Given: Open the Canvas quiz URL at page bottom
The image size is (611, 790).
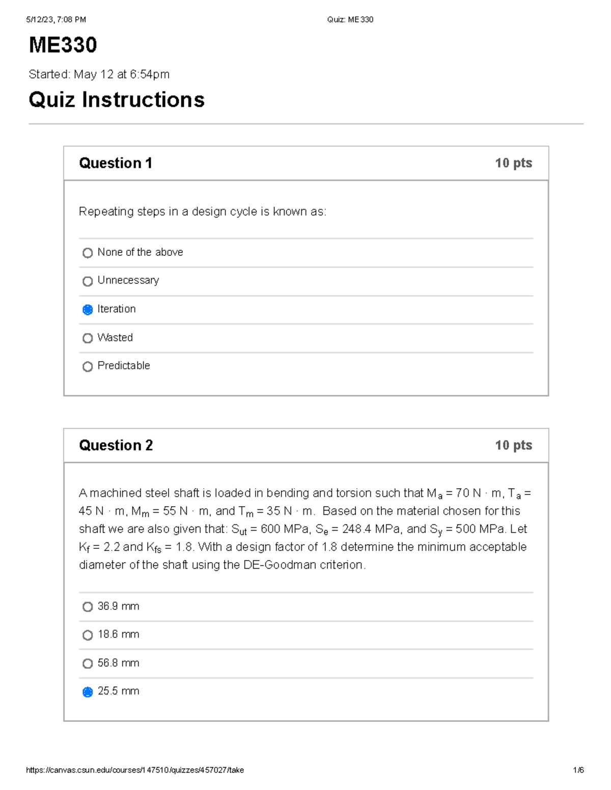Looking at the screenshot, I should point(136,770).
